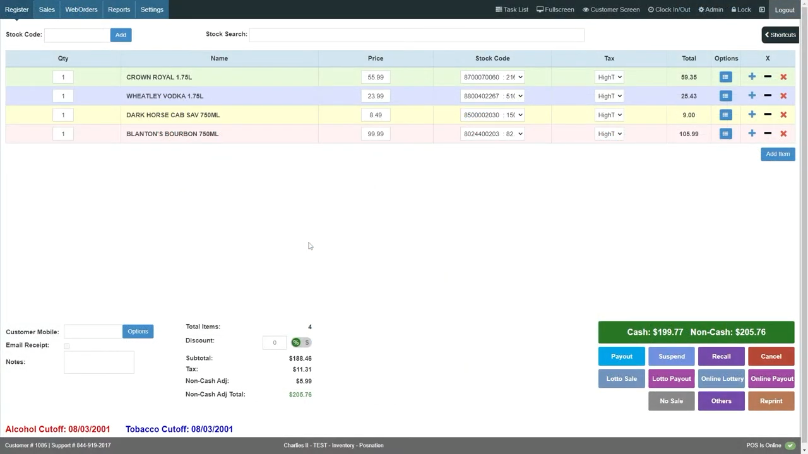Switch discount to percent mode

pyautogui.click(x=295, y=342)
